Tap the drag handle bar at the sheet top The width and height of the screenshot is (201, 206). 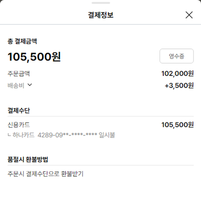pyautogui.click(x=100, y=3)
